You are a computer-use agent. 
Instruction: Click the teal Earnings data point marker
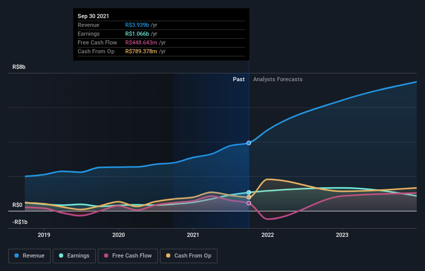click(249, 192)
